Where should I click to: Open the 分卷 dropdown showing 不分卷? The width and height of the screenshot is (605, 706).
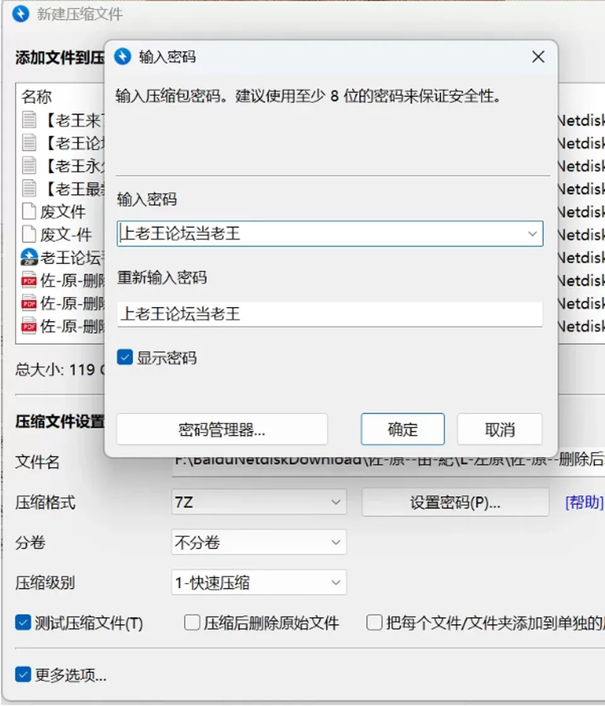pos(259,542)
